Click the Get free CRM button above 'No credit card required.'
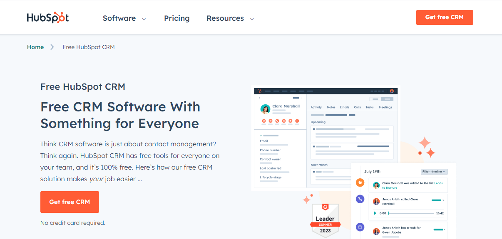Screen dimensions: 502x239 pyautogui.click(x=70, y=202)
